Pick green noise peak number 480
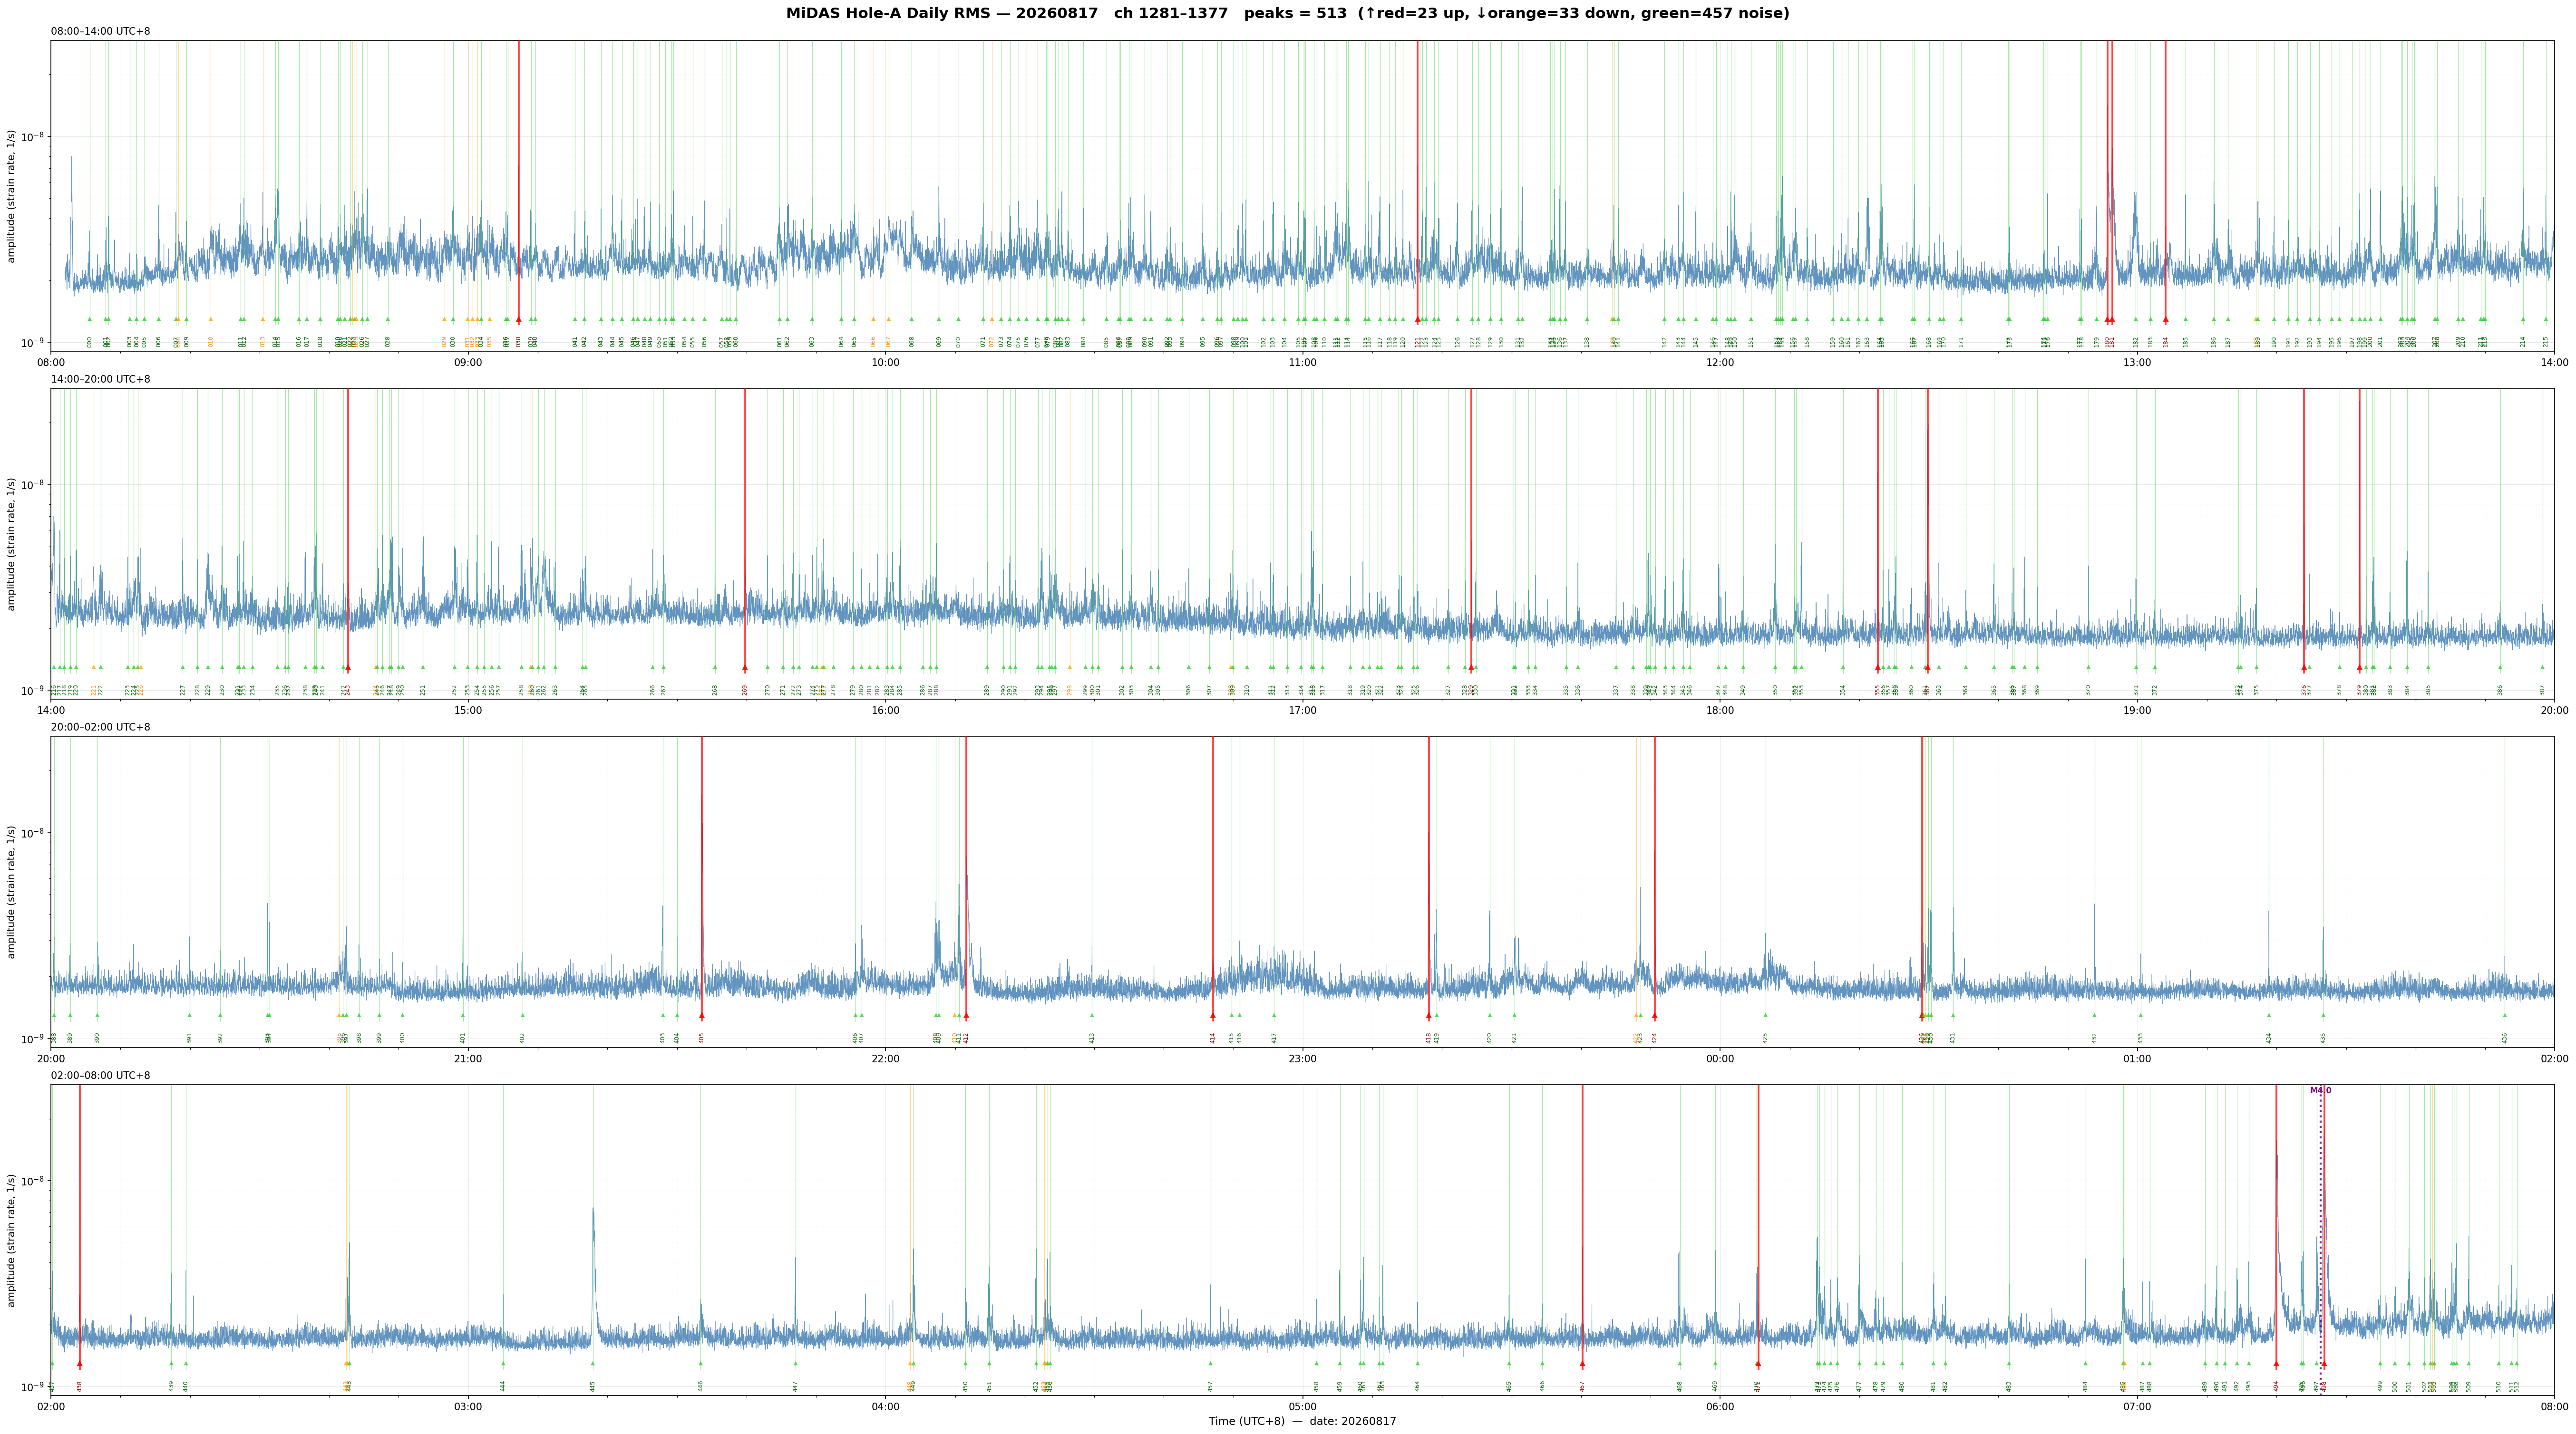 pyautogui.click(x=1902, y=1386)
